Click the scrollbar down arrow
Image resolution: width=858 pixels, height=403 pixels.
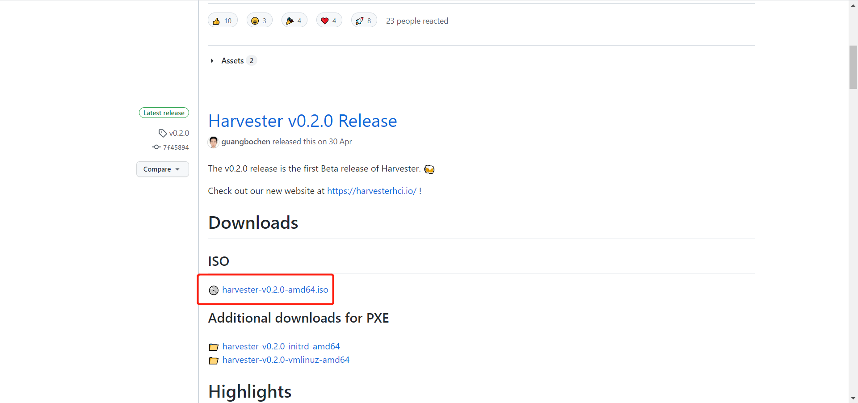pos(853,398)
